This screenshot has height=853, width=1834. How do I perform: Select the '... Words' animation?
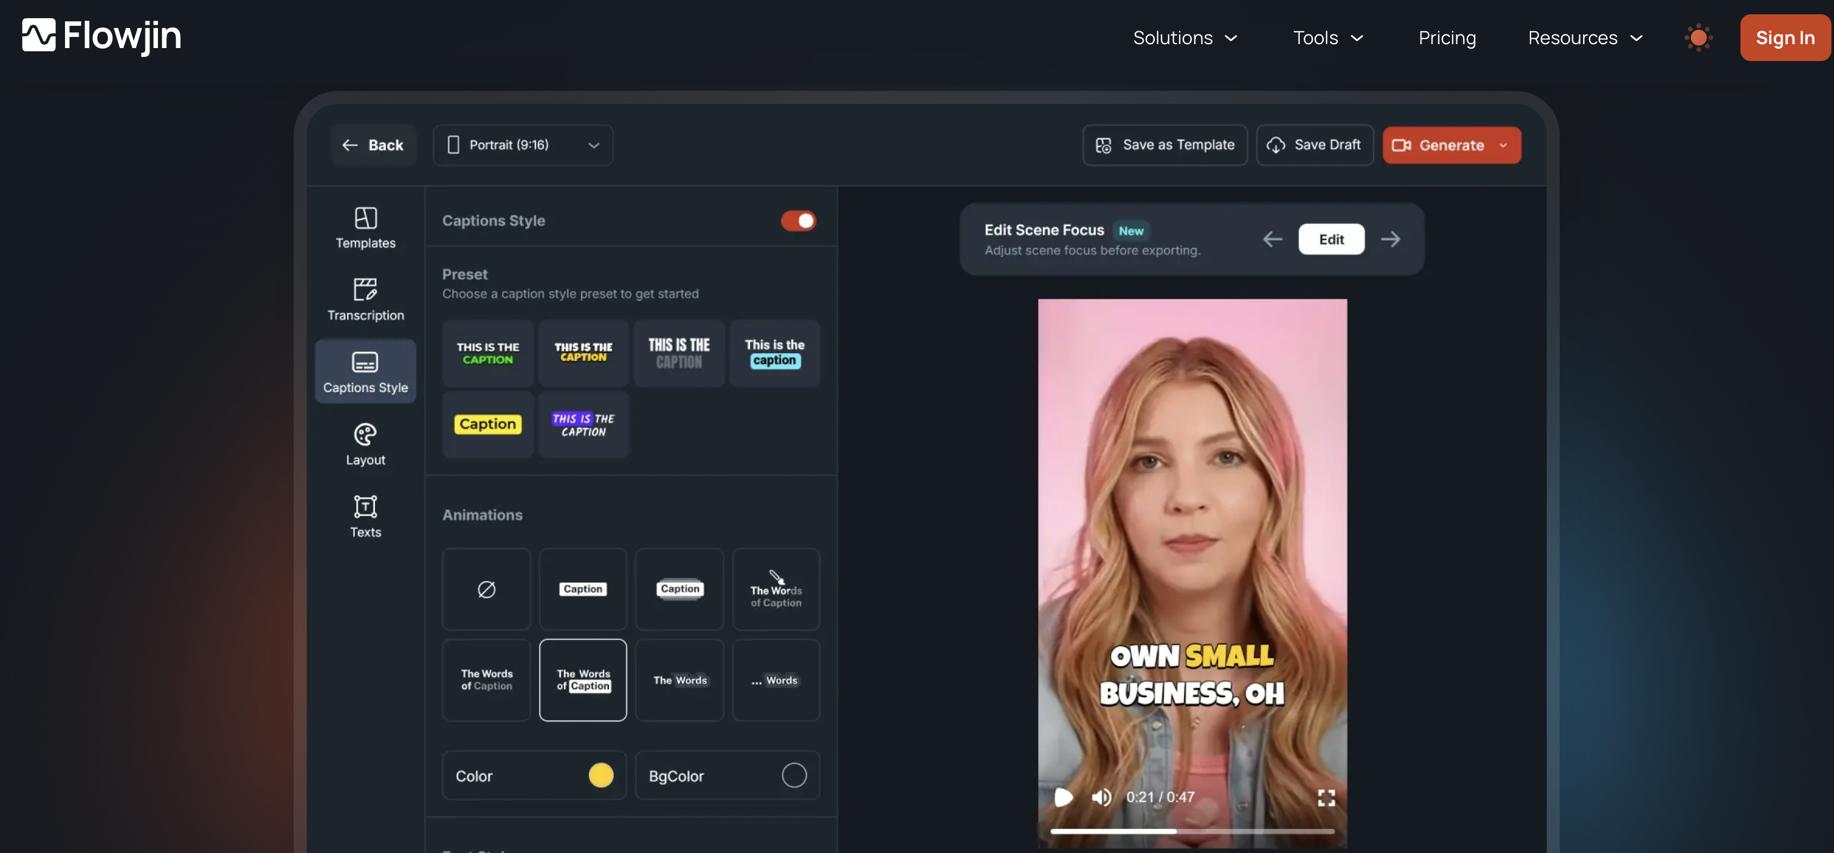[x=776, y=680]
